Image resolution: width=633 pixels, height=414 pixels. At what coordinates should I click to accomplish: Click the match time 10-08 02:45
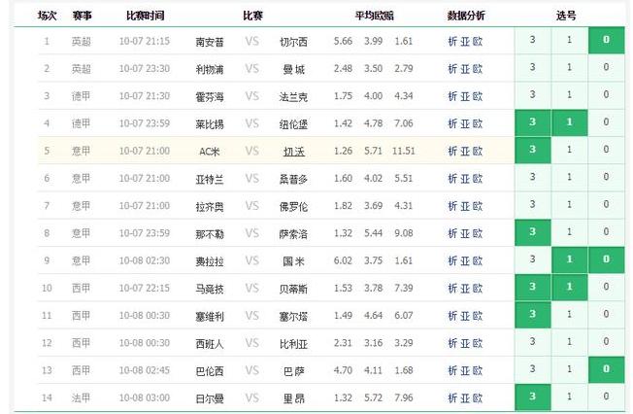coord(145,371)
